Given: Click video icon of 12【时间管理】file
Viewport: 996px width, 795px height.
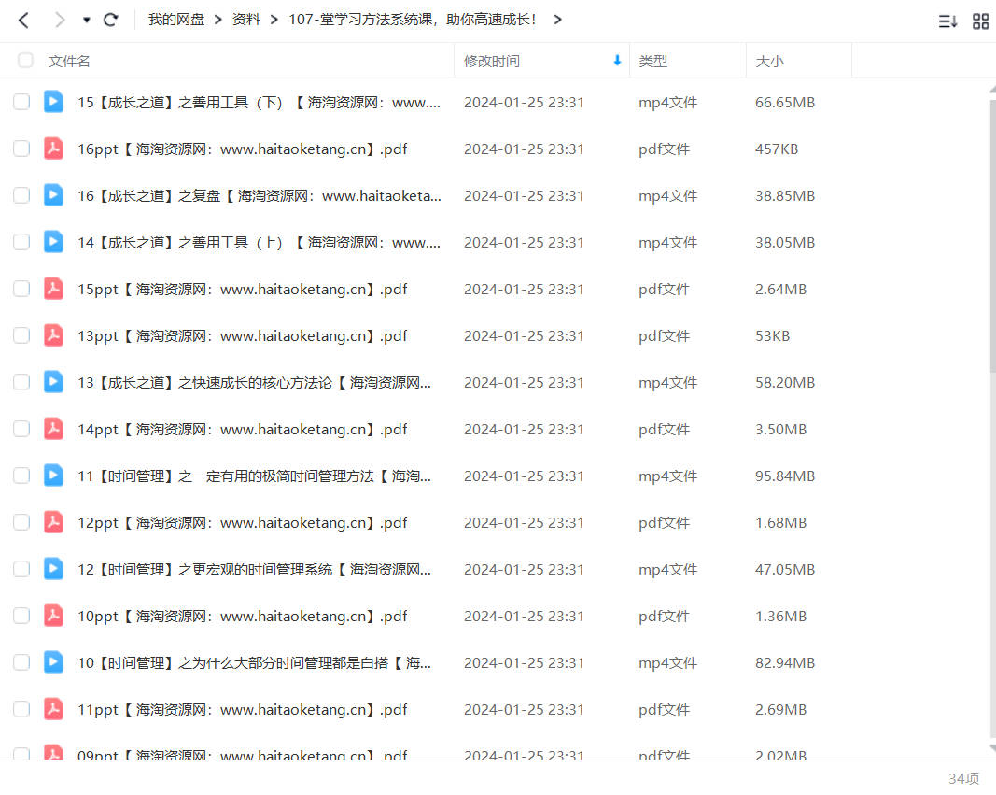Looking at the screenshot, I should pos(53,569).
